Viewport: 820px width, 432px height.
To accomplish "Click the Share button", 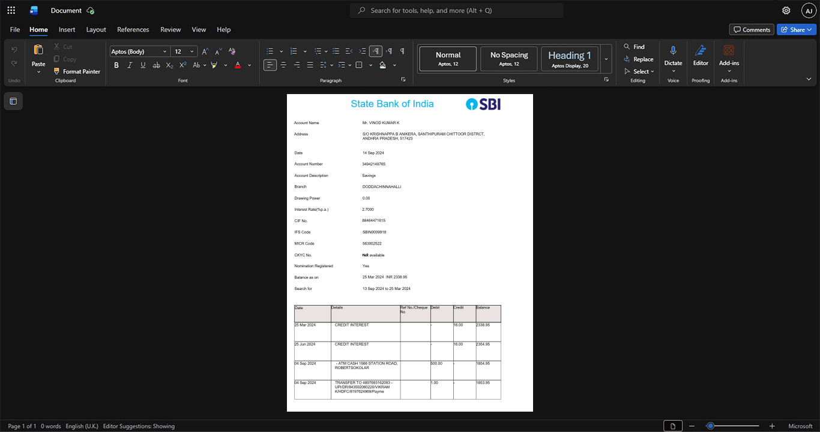I will point(797,29).
